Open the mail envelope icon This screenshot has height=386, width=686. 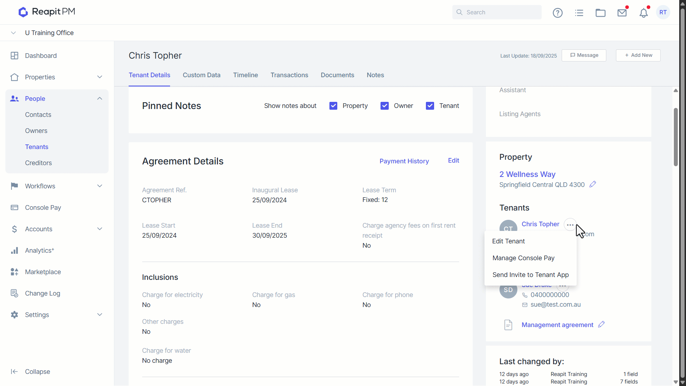point(622,13)
